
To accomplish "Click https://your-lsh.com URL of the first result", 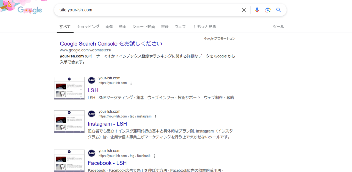I will [x=113, y=83].
